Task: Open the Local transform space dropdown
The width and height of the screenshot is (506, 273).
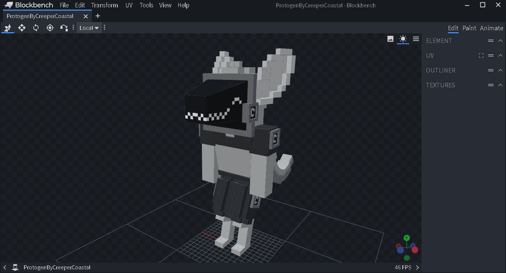Action: coord(89,28)
